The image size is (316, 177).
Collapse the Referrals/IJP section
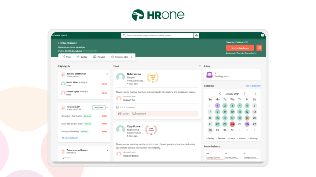click(x=108, y=107)
